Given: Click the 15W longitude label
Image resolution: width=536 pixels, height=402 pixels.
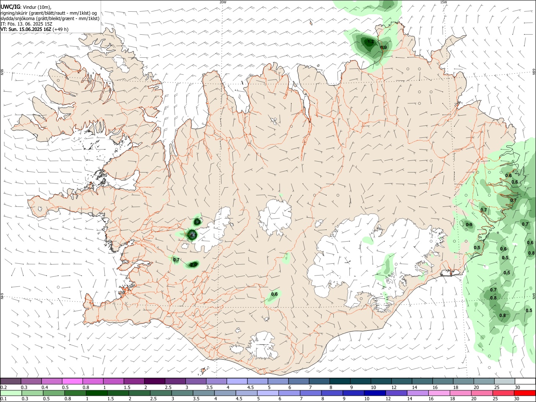Looking at the screenshot, I should (x=443, y=2).
